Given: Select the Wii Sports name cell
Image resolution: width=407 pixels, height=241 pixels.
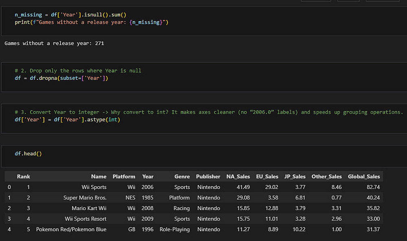Looking at the screenshot, I should pos(94,187).
